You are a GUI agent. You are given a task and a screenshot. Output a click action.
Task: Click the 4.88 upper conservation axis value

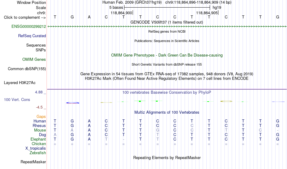[x=39, y=92]
